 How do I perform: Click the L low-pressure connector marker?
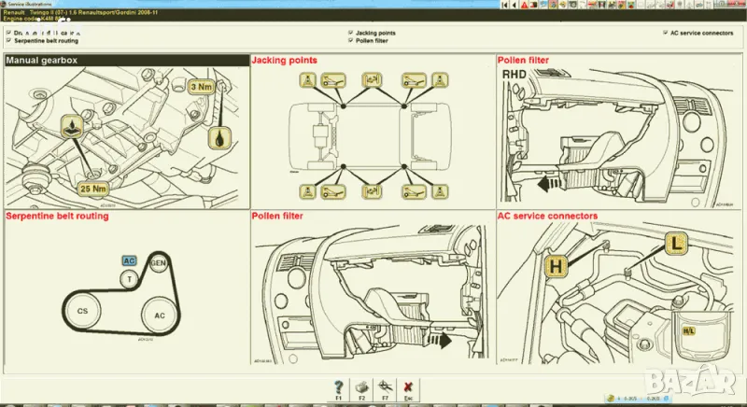(677, 245)
